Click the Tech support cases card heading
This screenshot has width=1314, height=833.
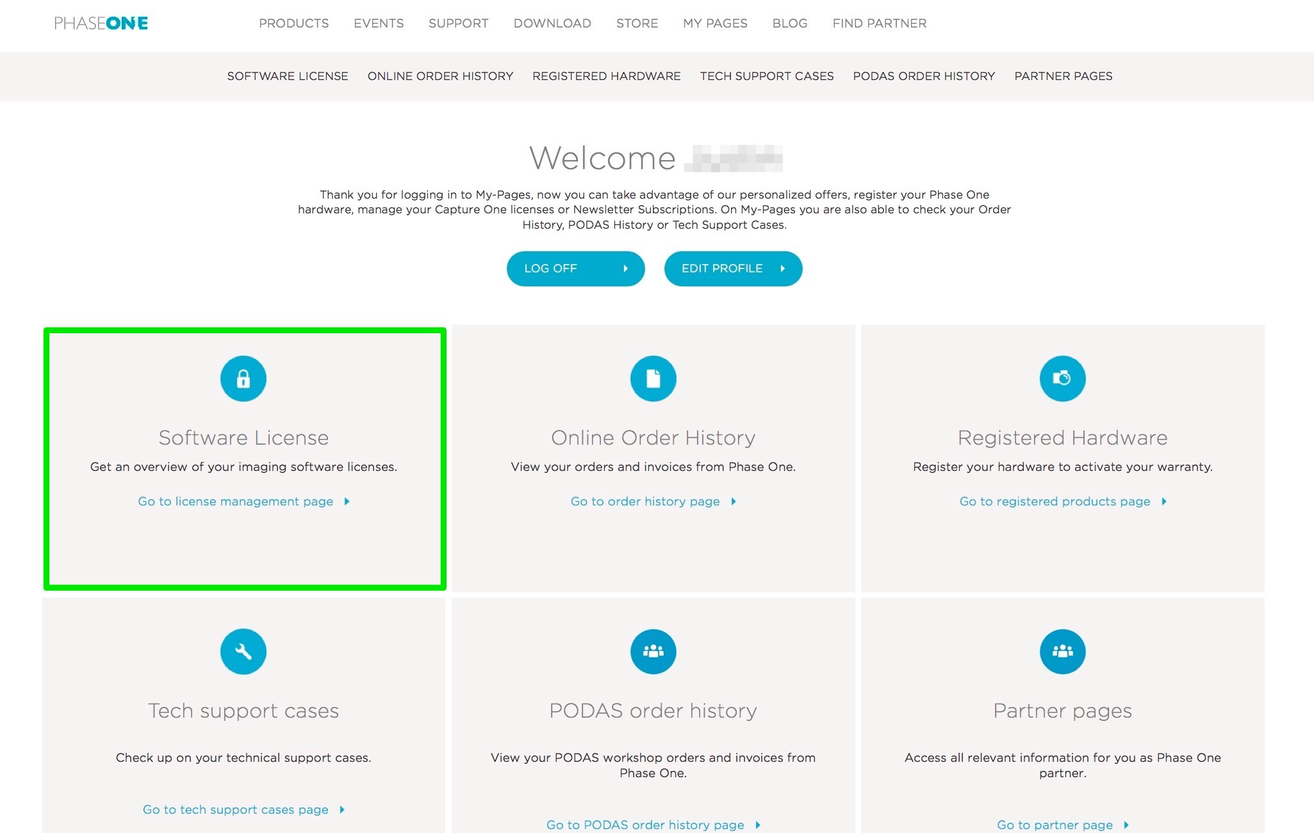pos(243,711)
